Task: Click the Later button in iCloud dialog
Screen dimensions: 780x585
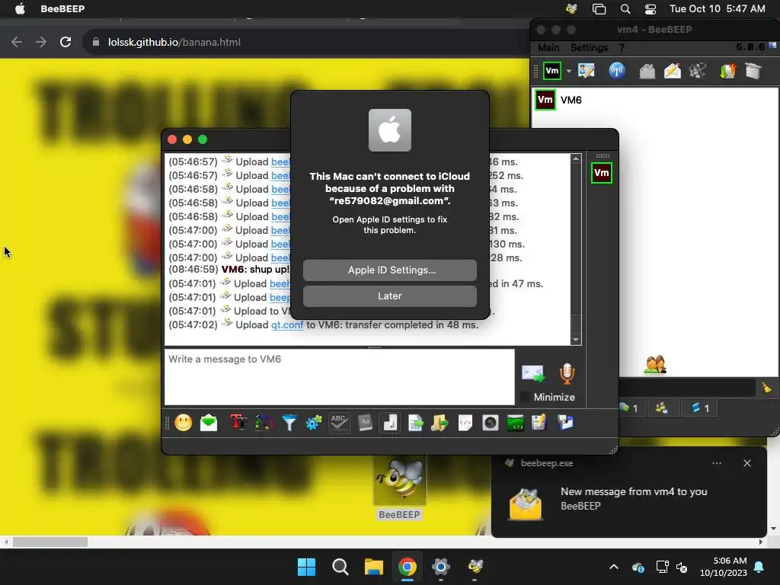Action: tap(389, 296)
